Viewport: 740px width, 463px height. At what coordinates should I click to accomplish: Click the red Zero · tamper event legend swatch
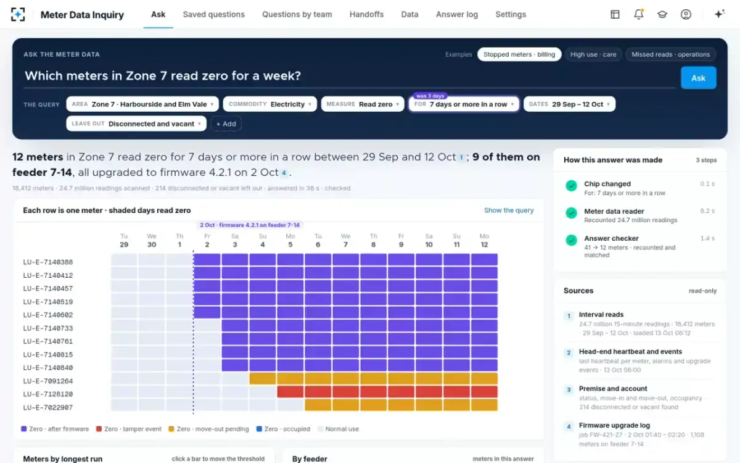(x=99, y=429)
